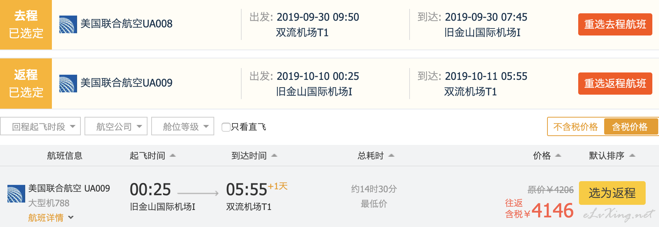Screen dimensions: 659x227
Task: Click 选为返程 for UA009
Action: [612, 193]
